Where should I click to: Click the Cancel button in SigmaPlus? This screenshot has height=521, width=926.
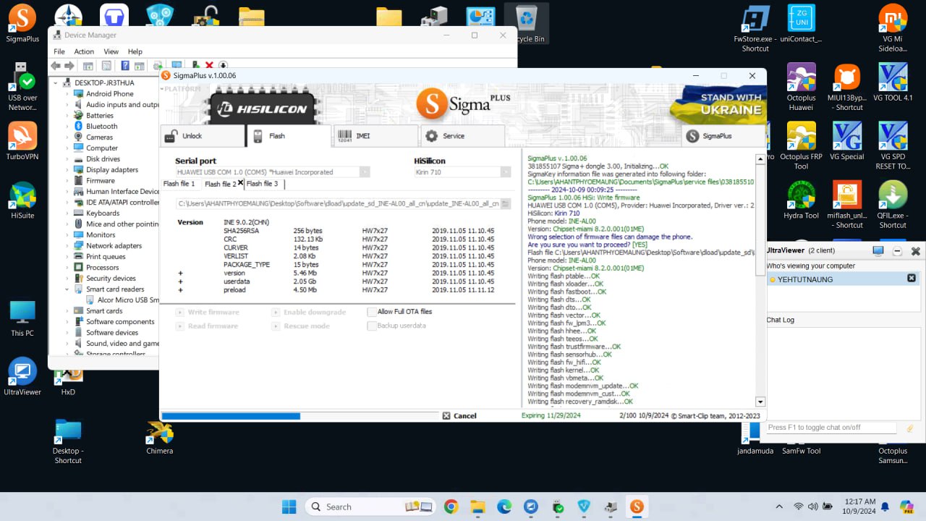[459, 416]
